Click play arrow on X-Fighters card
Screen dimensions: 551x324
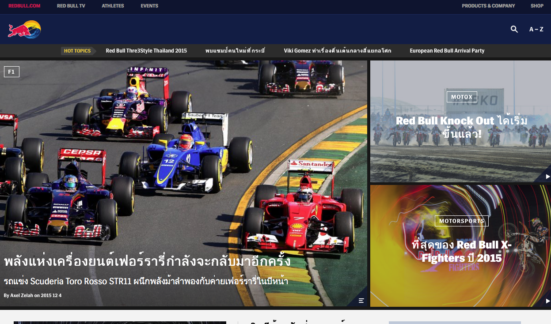coord(547,301)
